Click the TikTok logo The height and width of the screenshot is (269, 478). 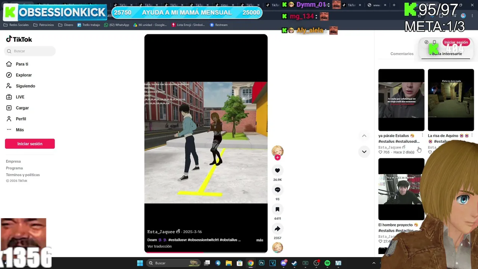click(19, 39)
